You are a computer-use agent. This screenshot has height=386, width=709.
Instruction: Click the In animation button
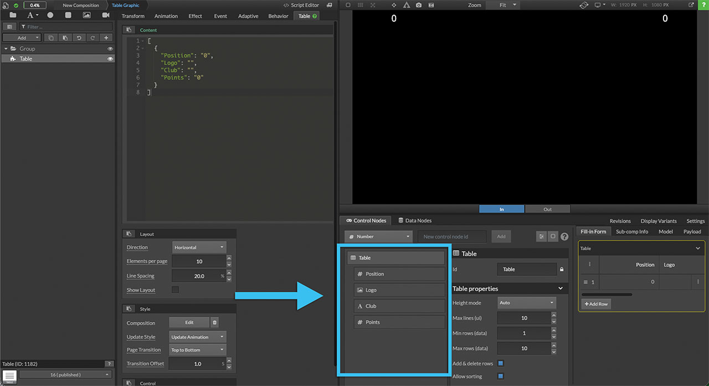point(502,209)
